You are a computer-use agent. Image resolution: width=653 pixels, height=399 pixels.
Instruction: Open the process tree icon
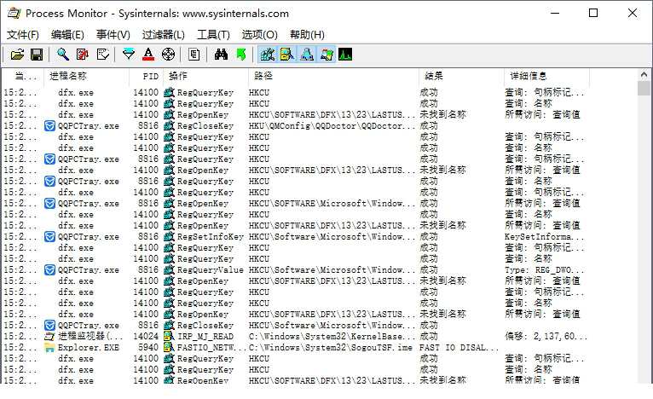[194, 55]
